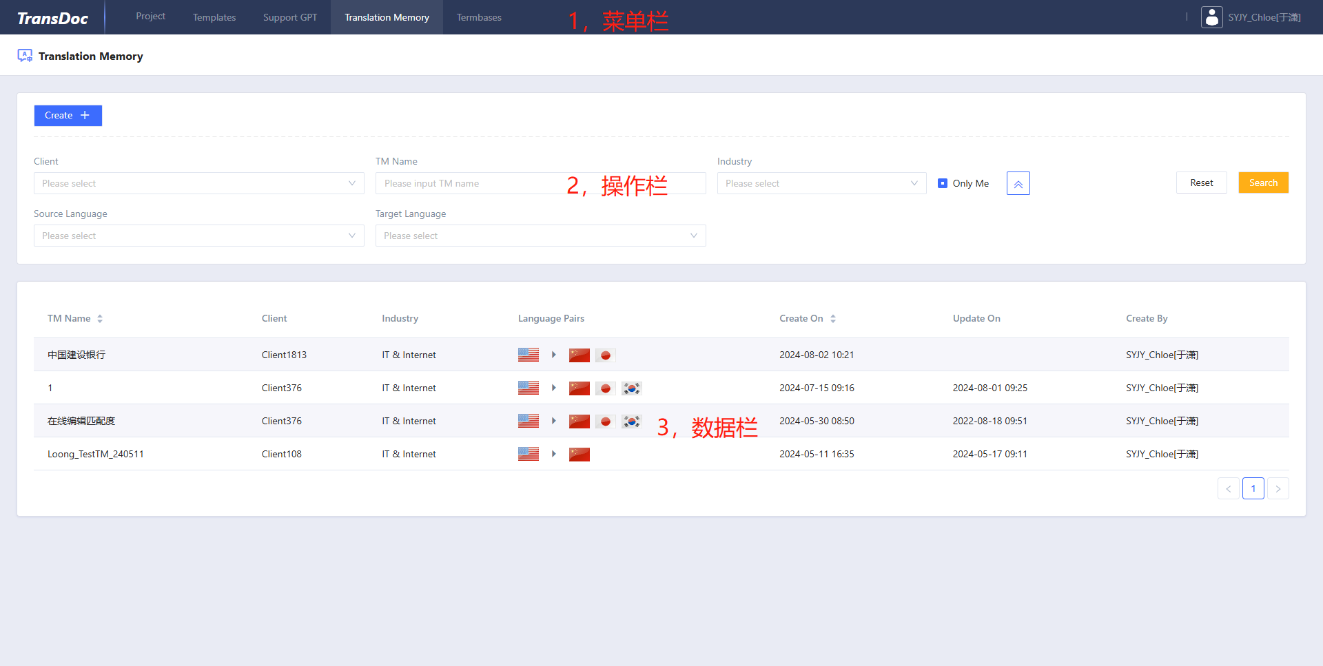Image resolution: width=1323 pixels, height=666 pixels.
Task: Sort the table by TM Name
Action: (x=100, y=318)
